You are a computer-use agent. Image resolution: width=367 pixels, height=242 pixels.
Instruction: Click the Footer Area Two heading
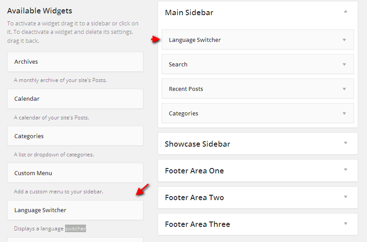click(194, 197)
